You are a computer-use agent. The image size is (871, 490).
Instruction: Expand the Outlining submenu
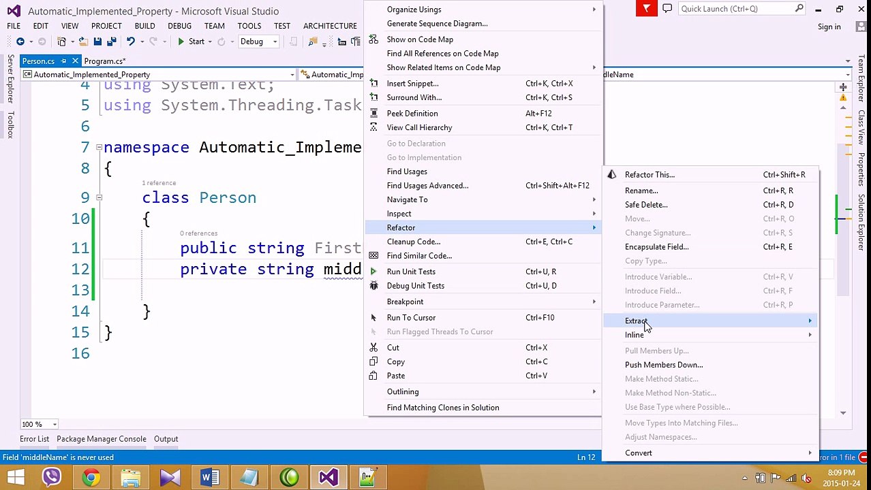(x=484, y=392)
